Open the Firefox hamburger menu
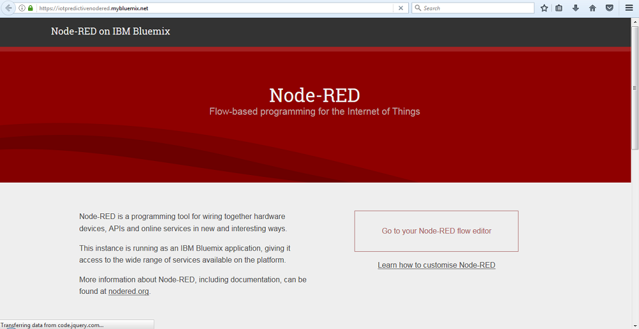Image resolution: width=639 pixels, height=329 pixels. coord(629,8)
